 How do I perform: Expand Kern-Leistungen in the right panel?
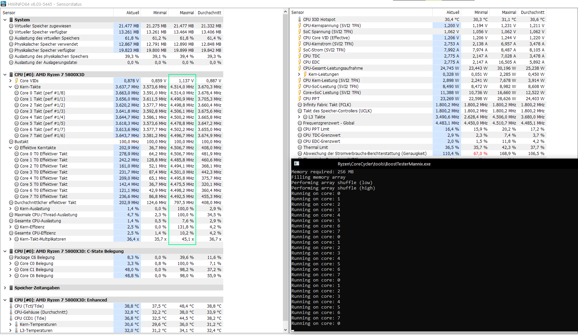[x=299, y=74]
